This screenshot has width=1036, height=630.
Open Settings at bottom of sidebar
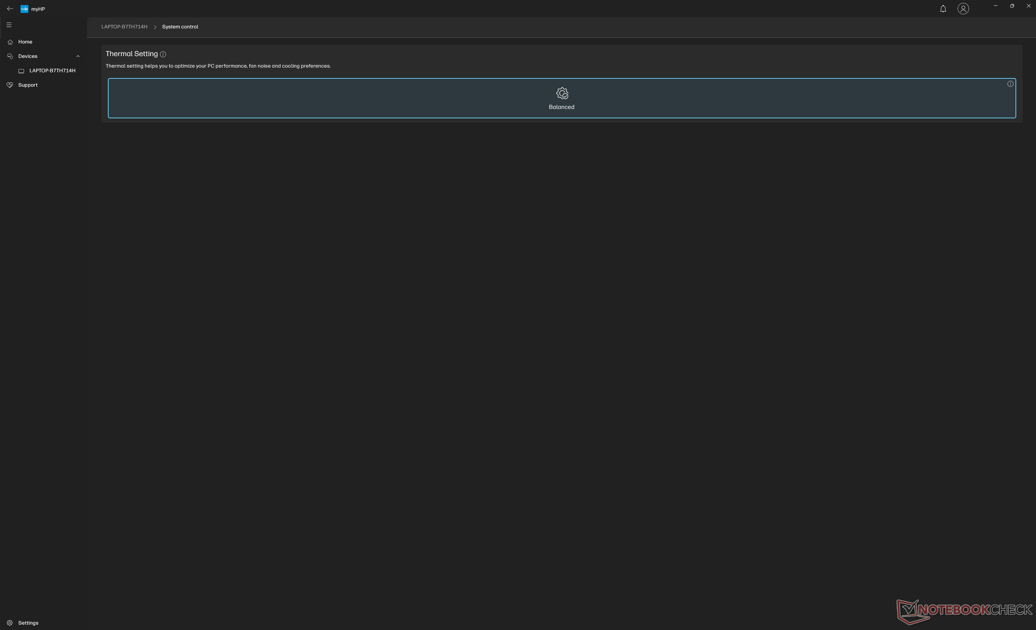point(28,622)
